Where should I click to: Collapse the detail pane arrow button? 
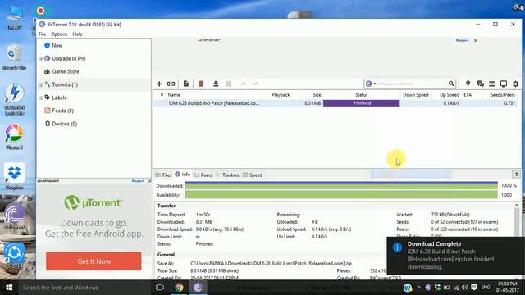pyautogui.click(x=516, y=175)
